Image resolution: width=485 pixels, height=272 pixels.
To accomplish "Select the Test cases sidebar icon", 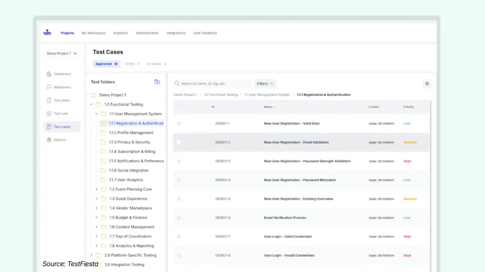I will (49, 127).
